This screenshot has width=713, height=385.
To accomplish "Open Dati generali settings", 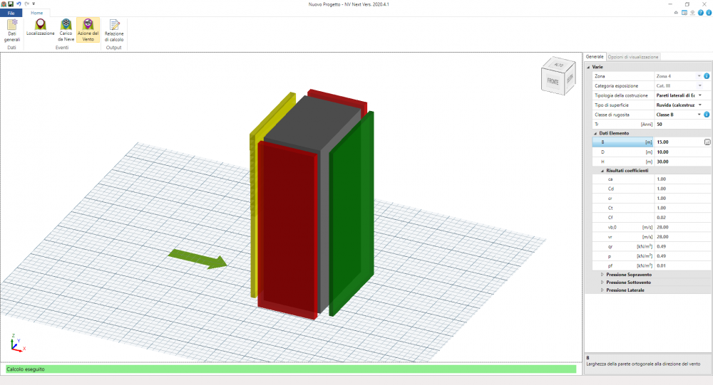I will point(12,31).
